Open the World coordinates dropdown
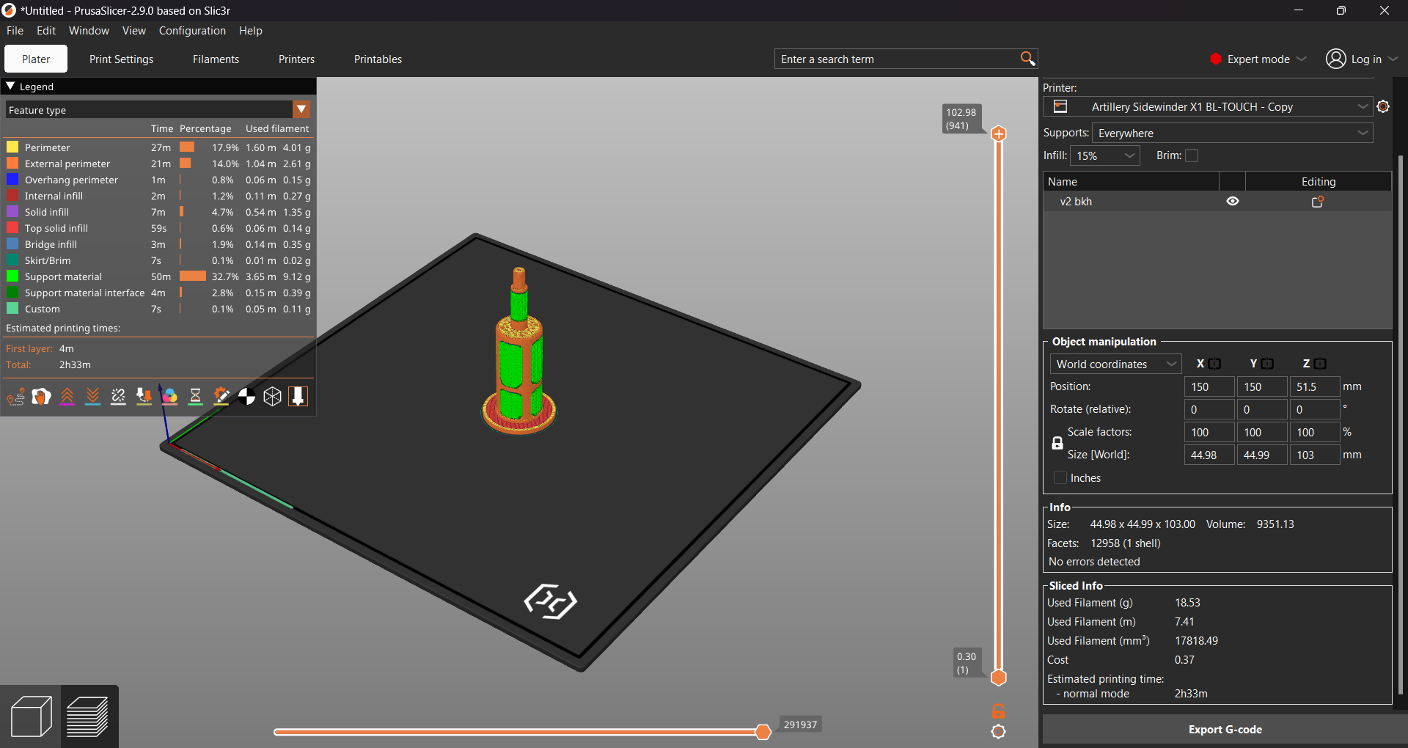Image resolution: width=1408 pixels, height=748 pixels. 1115,364
